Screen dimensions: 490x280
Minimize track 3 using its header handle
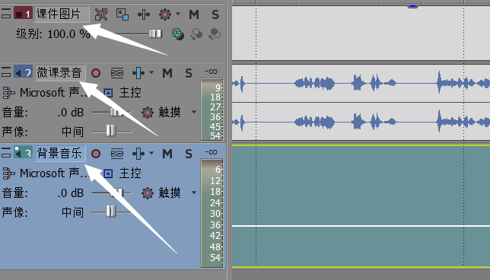[x=6, y=153]
